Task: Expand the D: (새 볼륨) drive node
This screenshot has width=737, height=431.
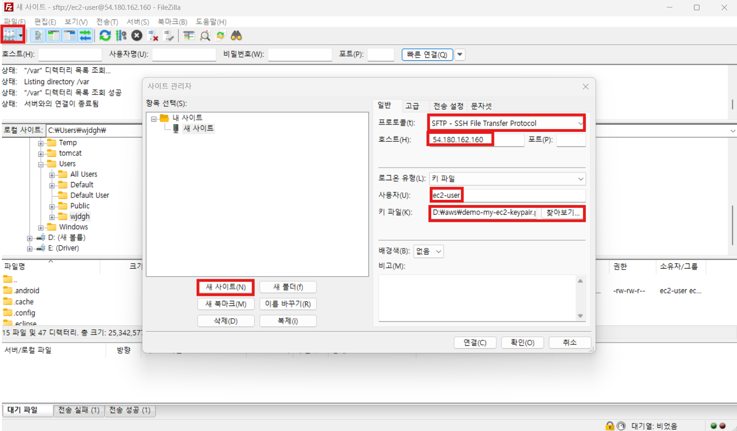Action: click(29, 238)
